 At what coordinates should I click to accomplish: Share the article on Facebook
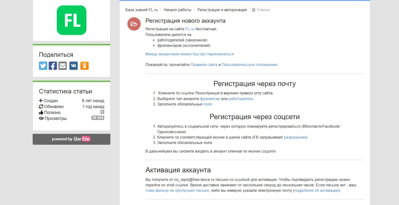tap(53, 66)
